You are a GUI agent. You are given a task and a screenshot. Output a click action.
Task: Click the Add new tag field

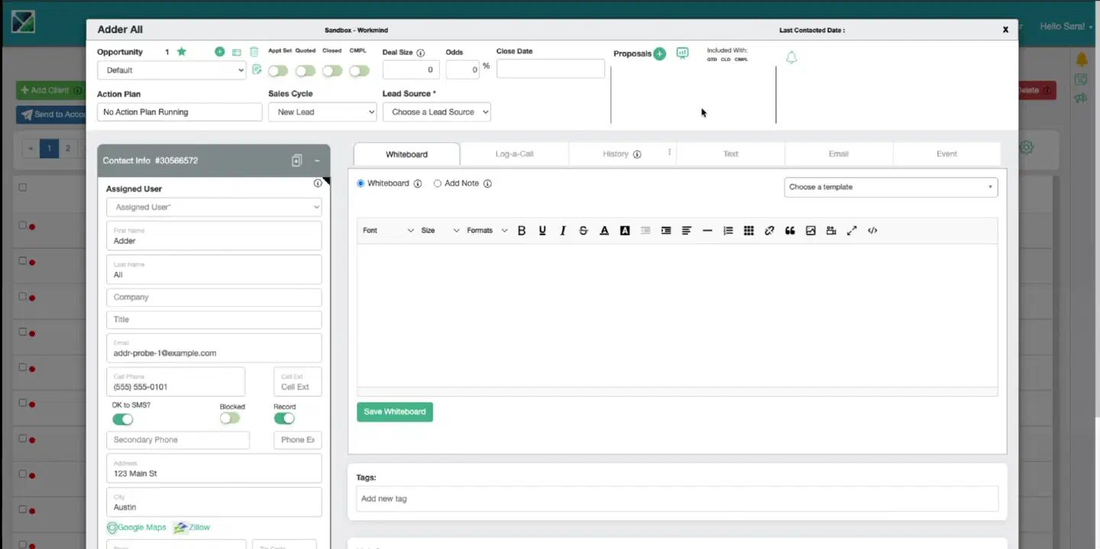point(677,499)
